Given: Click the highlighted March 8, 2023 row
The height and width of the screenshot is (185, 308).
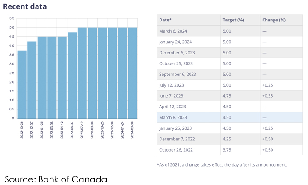Looking at the screenshot, I should (230, 117).
